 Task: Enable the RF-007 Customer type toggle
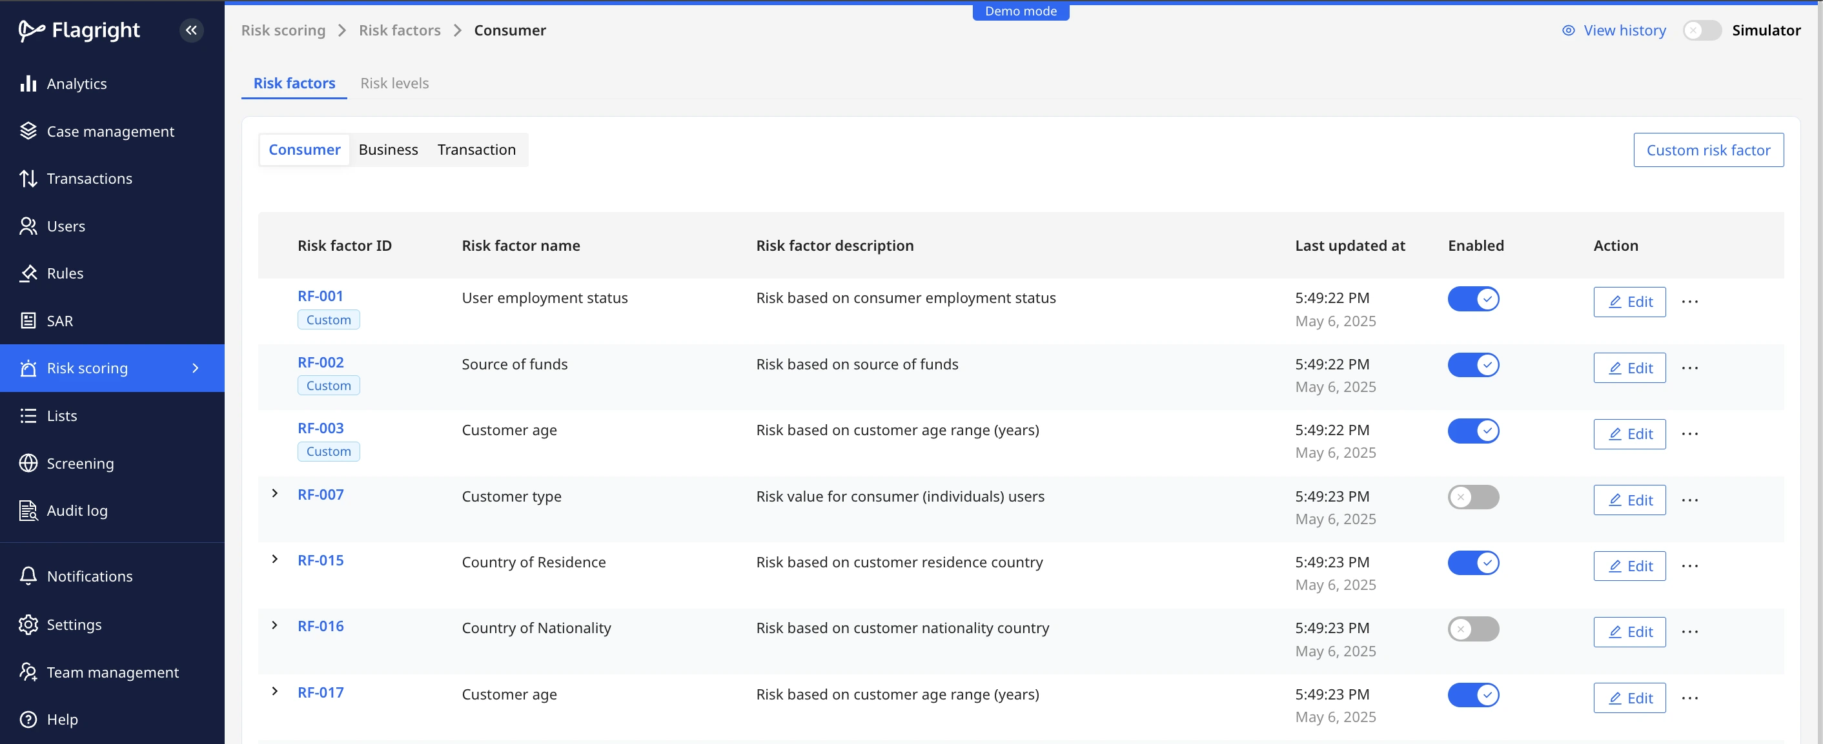(1472, 496)
